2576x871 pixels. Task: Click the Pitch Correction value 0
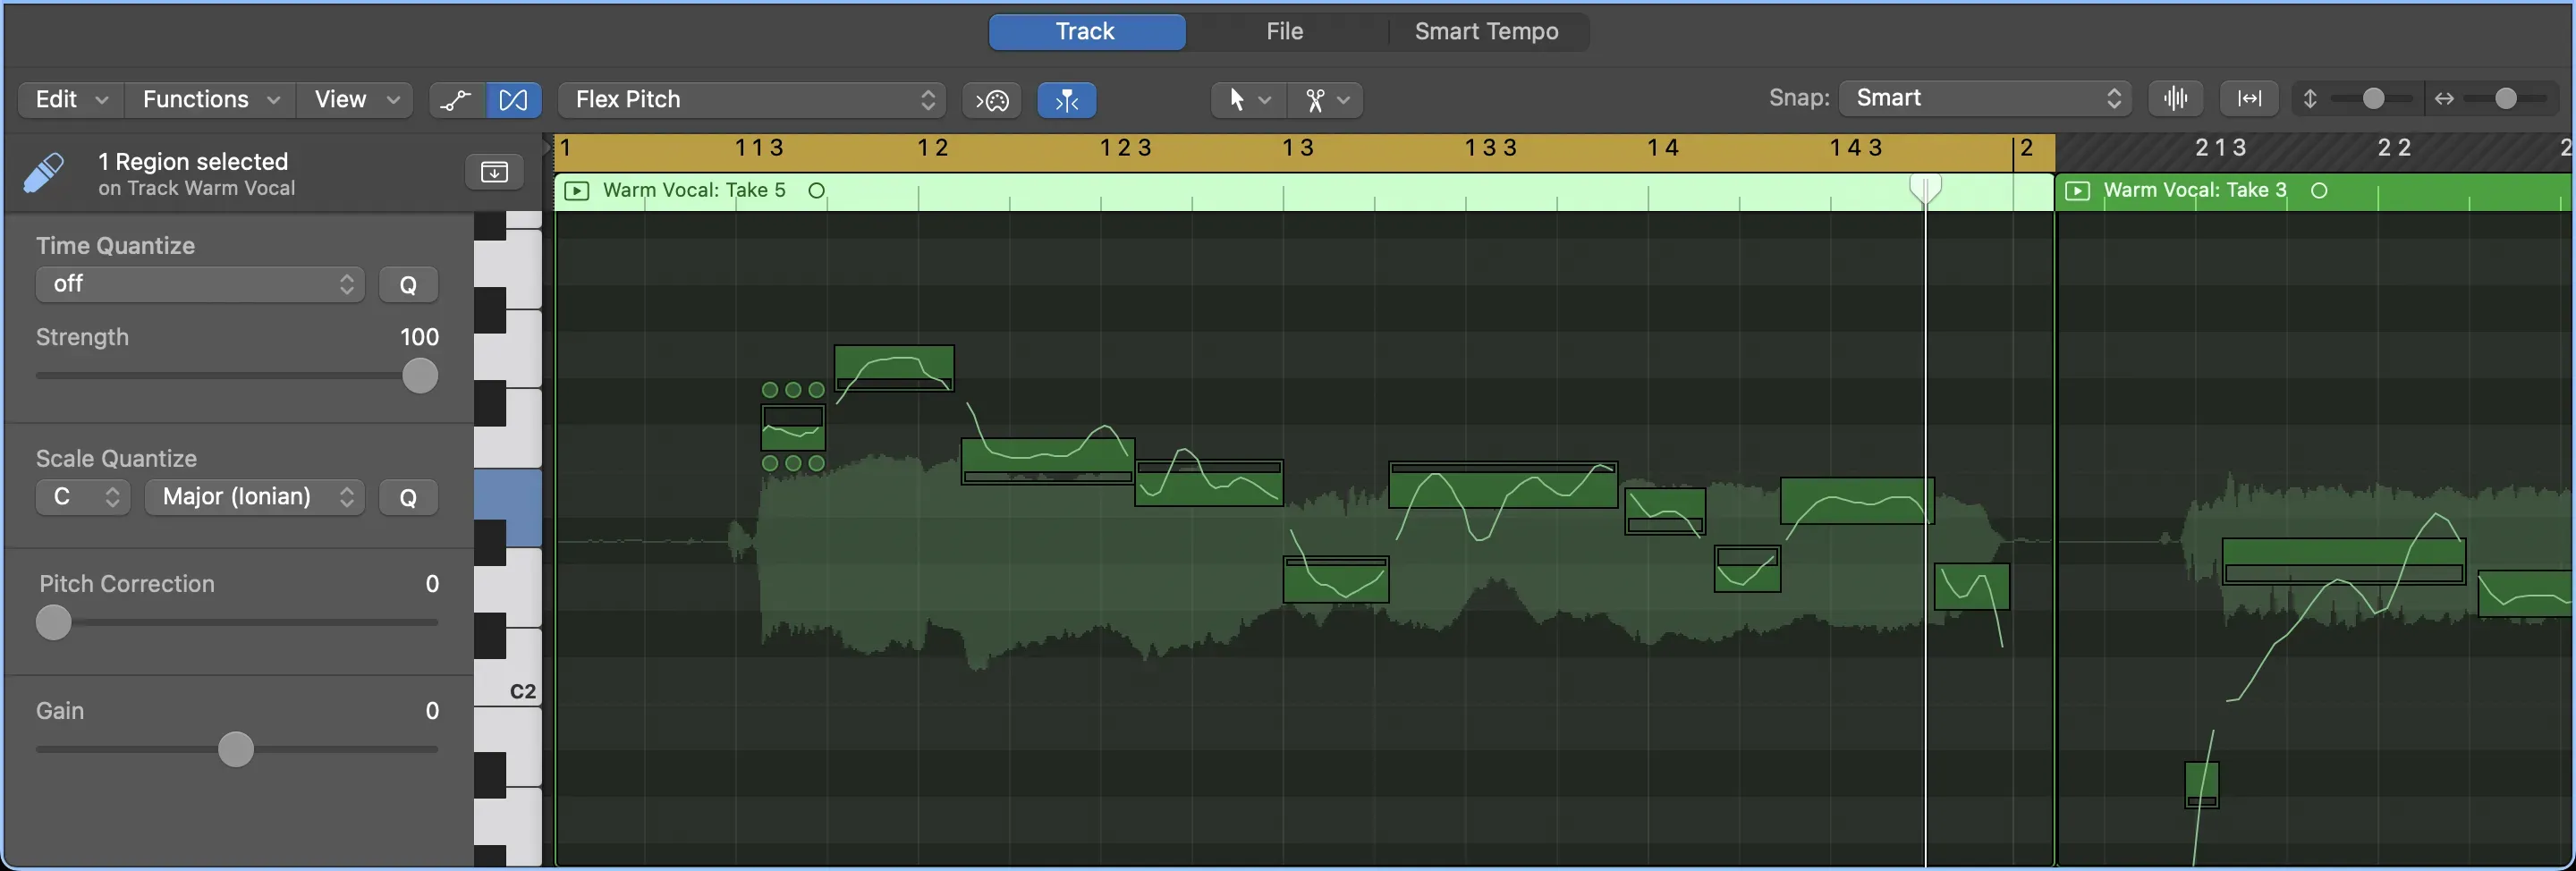pos(432,584)
